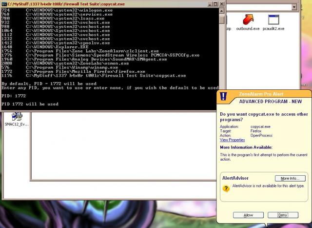
Task: Open the View Properties link
Action: (232, 140)
